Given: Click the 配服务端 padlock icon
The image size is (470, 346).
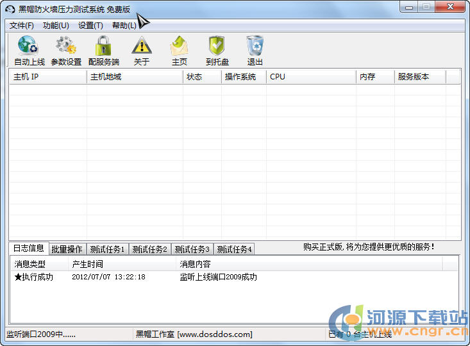Looking at the screenshot, I should pyautogui.click(x=103, y=45).
